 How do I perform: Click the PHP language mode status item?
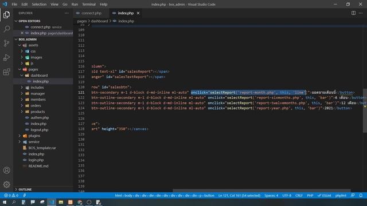pos(310,195)
